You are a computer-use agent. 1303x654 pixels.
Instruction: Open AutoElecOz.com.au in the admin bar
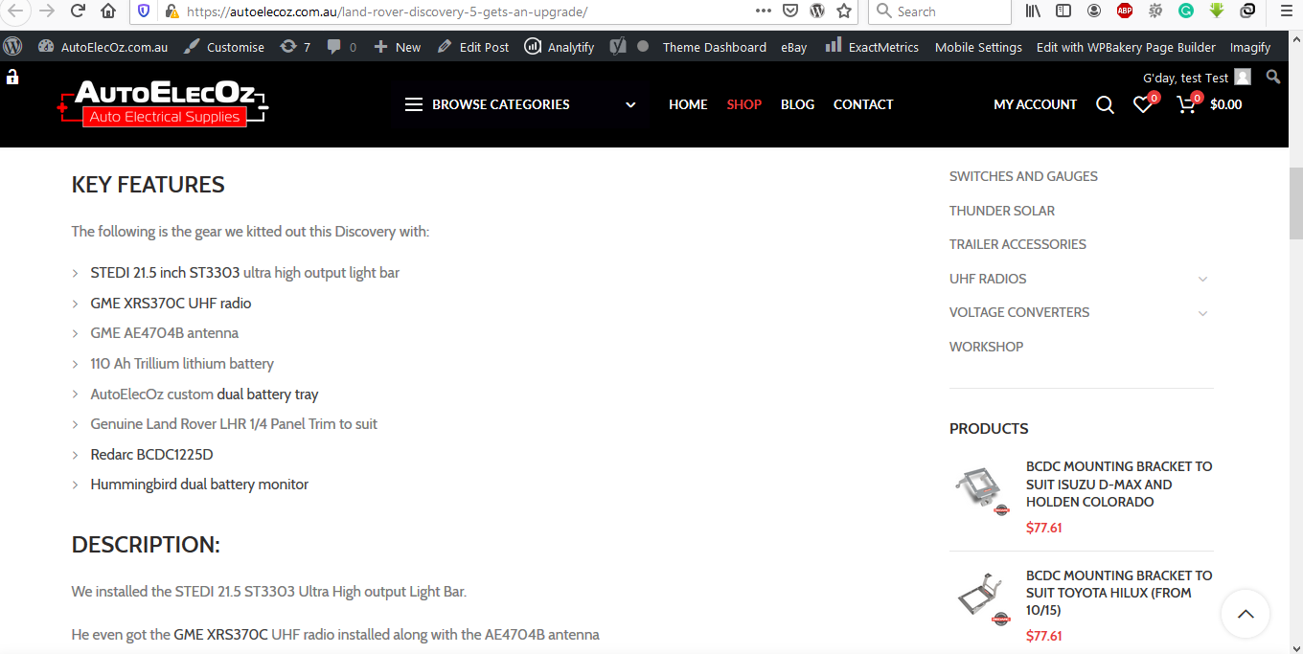point(103,47)
